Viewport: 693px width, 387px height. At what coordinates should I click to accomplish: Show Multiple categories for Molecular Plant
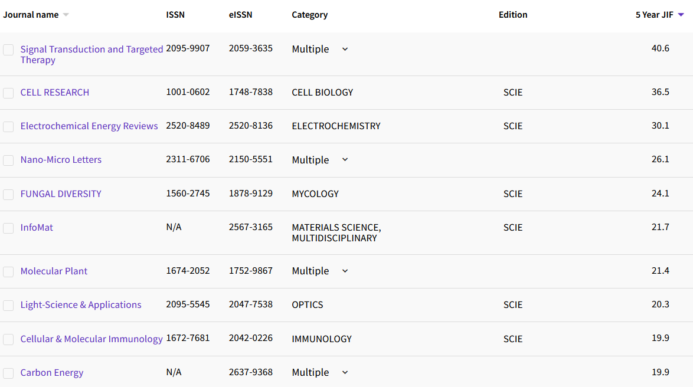(x=345, y=271)
